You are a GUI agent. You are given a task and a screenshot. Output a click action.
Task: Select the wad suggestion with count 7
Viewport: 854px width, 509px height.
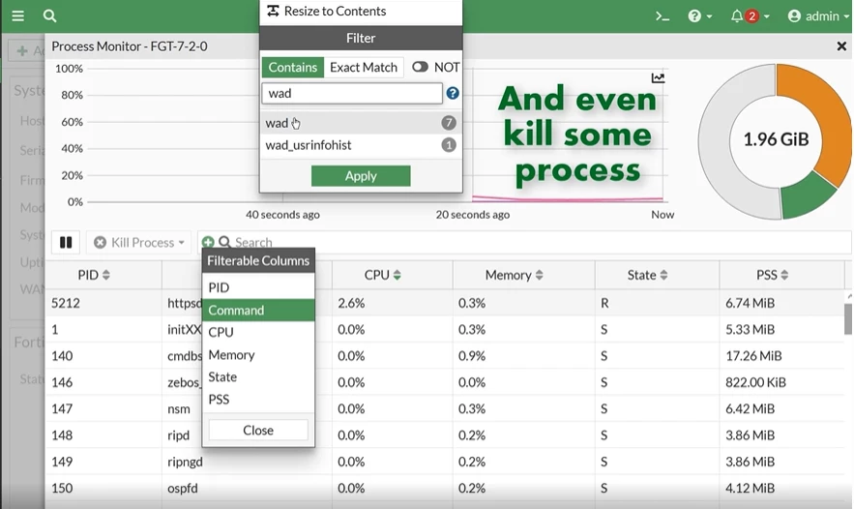[x=361, y=123]
